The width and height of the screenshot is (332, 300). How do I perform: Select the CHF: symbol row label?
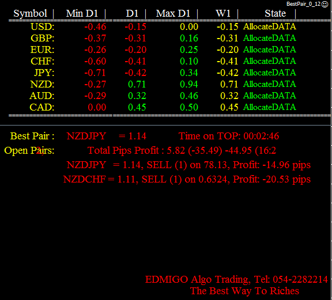[x=42, y=61]
